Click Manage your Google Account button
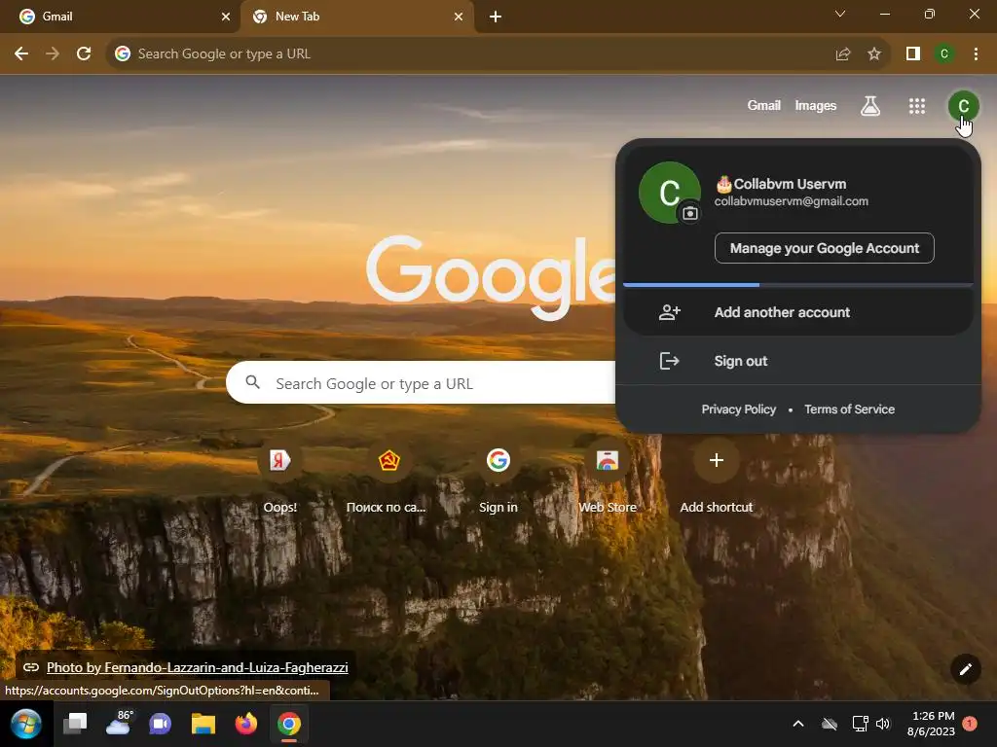Image resolution: width=997 pixels, height=747 pixels. coord(824,248)
